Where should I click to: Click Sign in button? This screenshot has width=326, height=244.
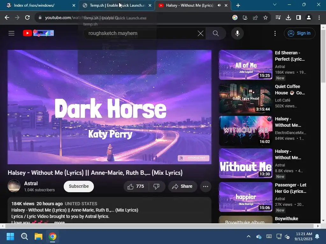300,33
